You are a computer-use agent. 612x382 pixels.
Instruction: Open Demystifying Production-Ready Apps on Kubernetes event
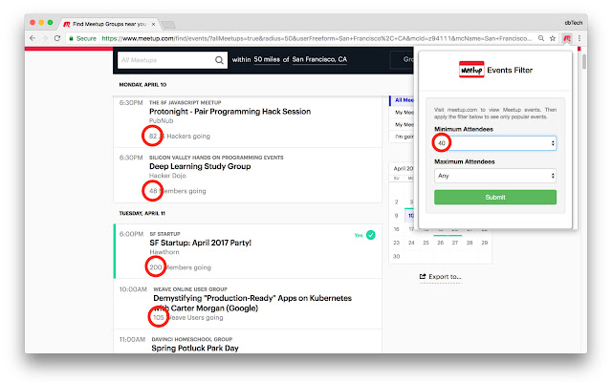(252, 303)
